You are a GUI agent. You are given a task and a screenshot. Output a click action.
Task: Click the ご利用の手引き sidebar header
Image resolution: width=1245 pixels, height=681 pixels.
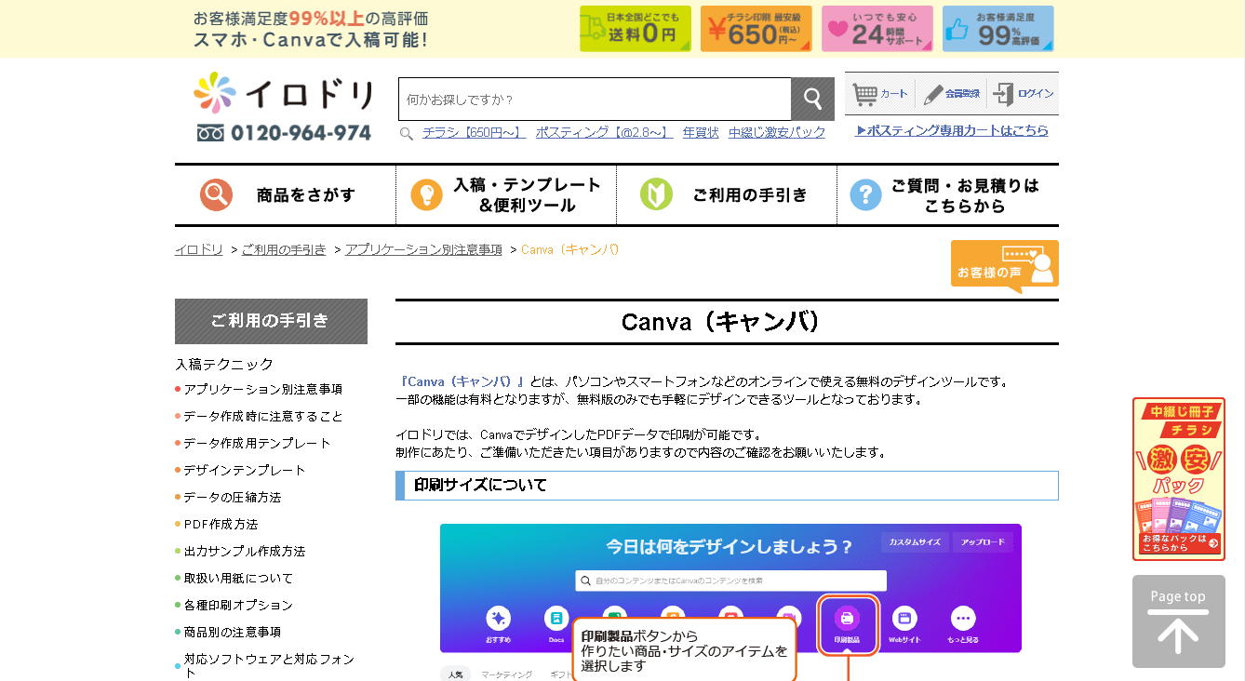click(x=271, y=321)
